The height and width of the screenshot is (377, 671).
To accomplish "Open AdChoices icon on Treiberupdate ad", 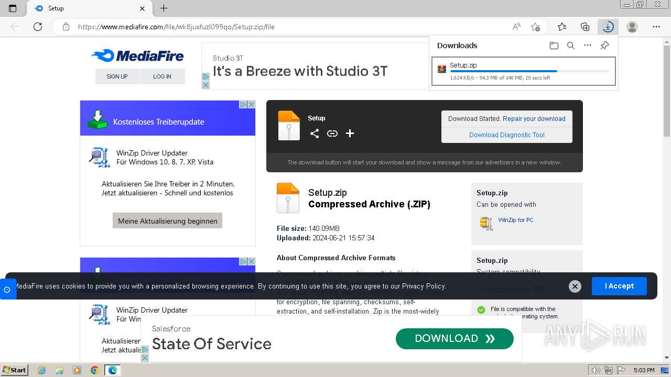I will (x=243, y=104).
